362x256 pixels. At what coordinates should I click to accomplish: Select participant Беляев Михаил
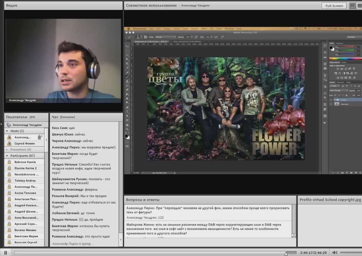pos(24,230)
